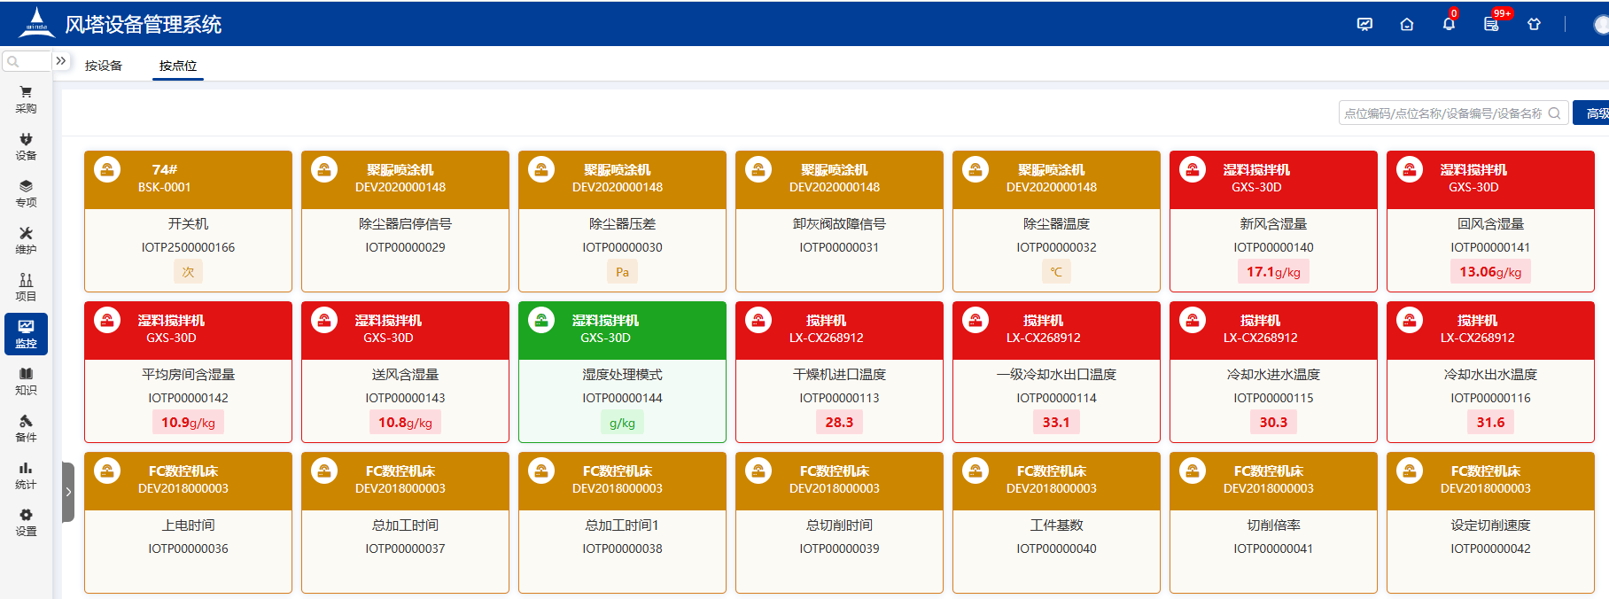Click the 工件基数 point name
The image size is (1609, 599).
click(1056, 525)
